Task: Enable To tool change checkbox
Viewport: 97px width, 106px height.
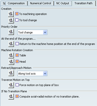Action: point(17,20)
